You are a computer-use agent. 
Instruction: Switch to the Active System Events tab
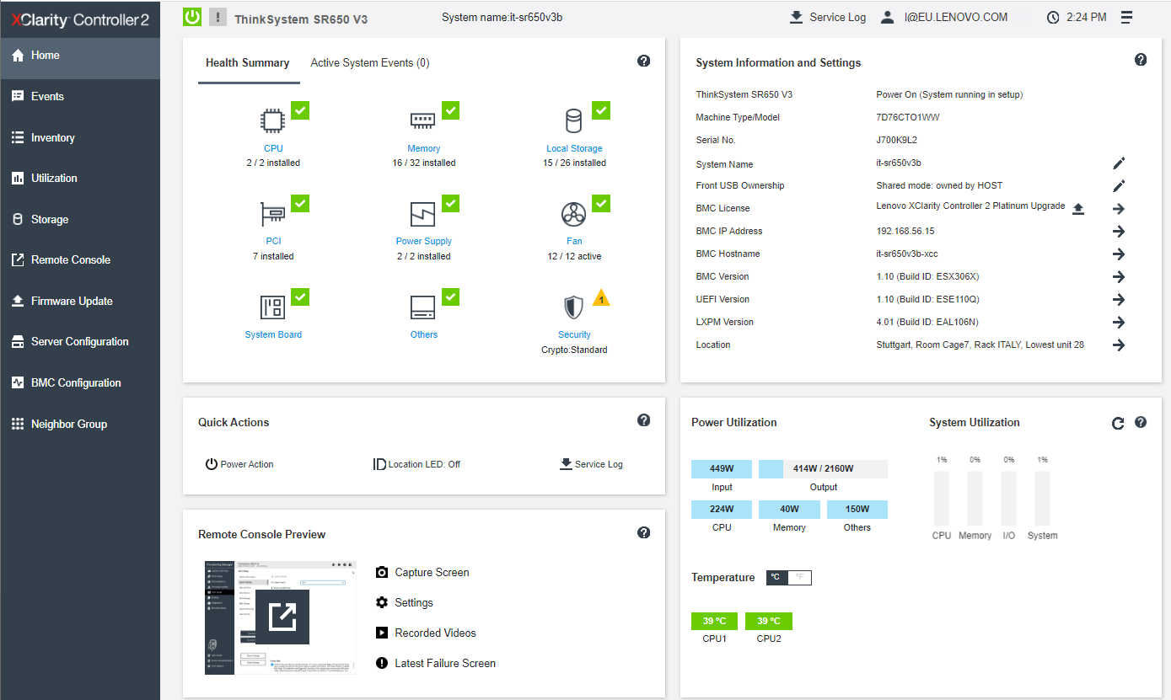[x=370, y=63]
